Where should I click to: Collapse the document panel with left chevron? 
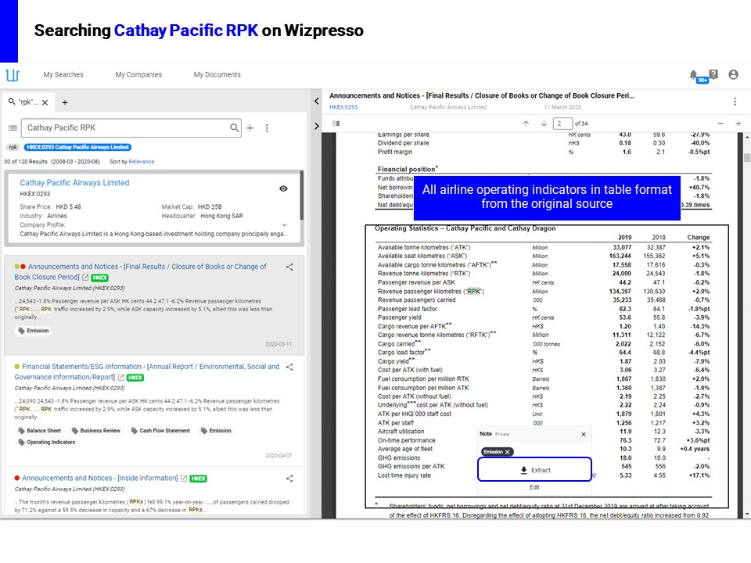pyautogui.click(x=317, y=102)
